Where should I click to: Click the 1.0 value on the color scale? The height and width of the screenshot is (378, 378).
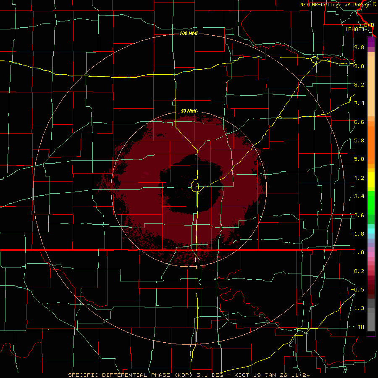coord(359,252)
